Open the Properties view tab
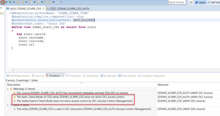The height and width of the screenshot is (116, 220). click(74, 76)
